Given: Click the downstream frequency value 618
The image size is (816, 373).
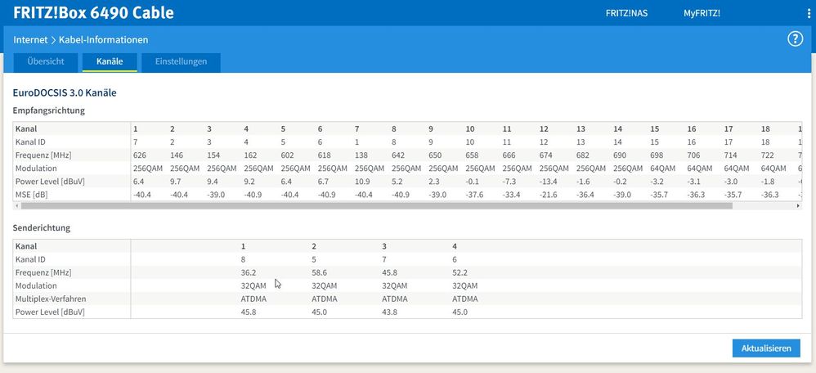Looking at the screenshot, I should 324,155.
